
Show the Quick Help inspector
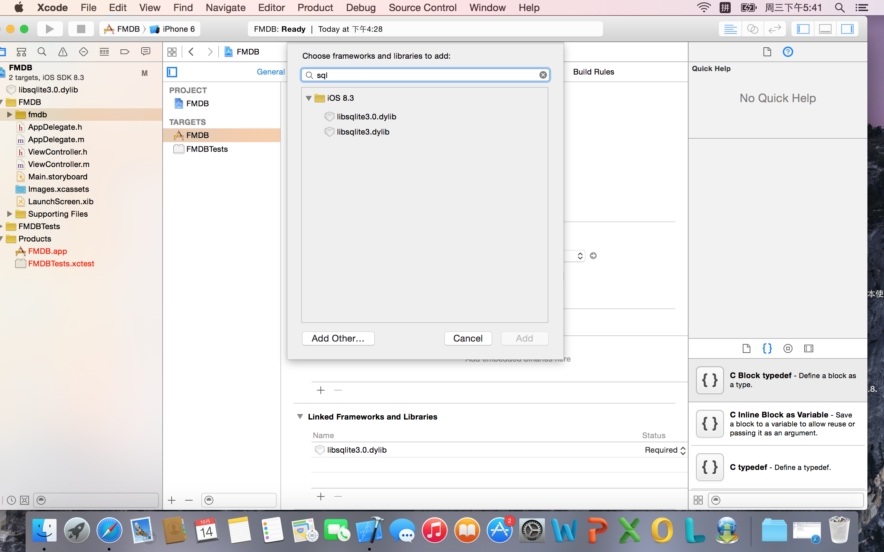coord(788,52)
